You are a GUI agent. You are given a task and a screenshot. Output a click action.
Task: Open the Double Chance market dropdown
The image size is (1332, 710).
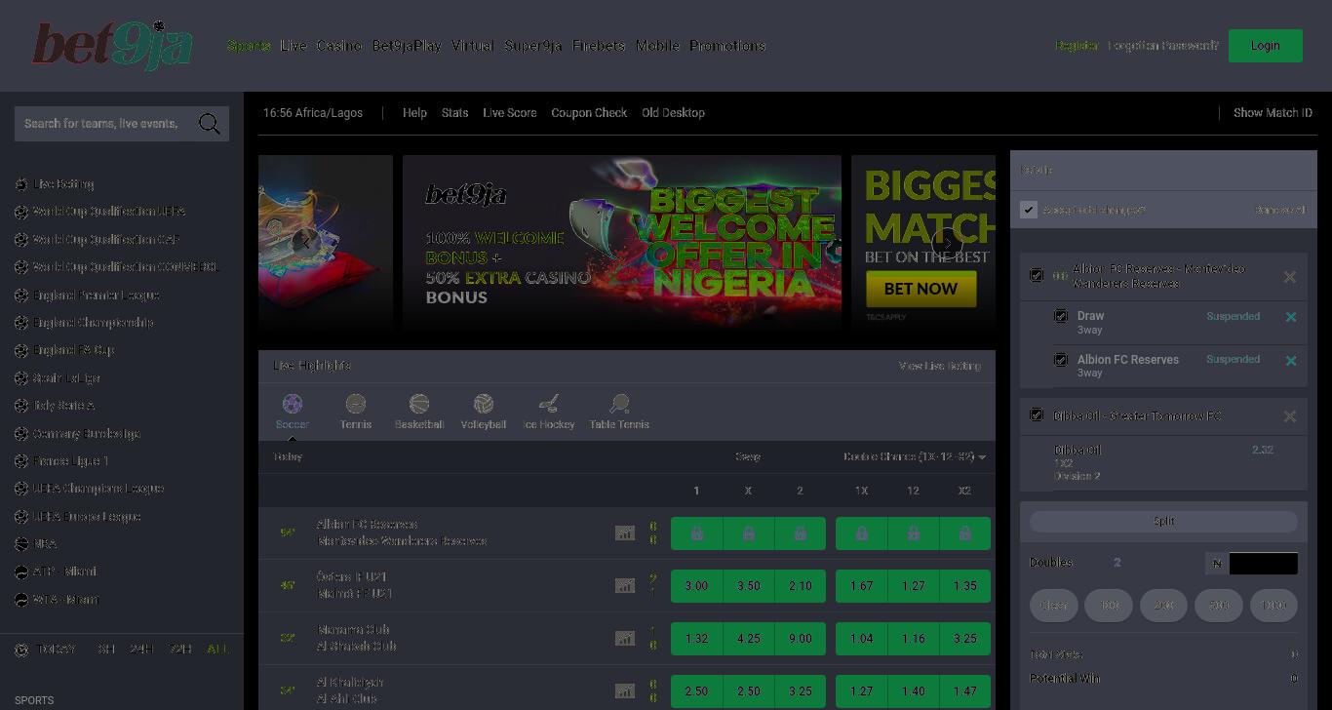(x=915, y=457)
